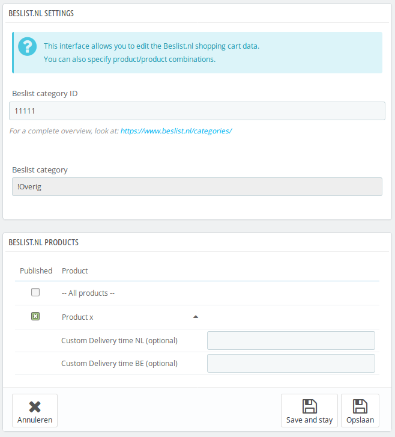Click the -- All products -- label
Viewport: 395px width, 437px height.
[x=88, y=293]
